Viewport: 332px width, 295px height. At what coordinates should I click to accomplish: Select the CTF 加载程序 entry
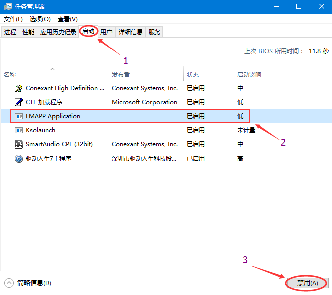coord(44,102)
